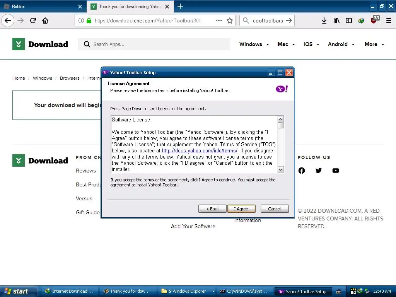Expand the Android dropdown menu
Image resolution: width=396 pixels, height=297 pixels.
pos(341,44)
